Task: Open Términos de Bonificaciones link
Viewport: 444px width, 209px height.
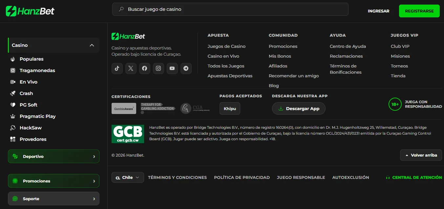Action: (346, 69)
